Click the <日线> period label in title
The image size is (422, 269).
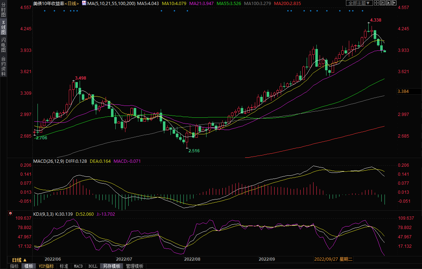(71, 3)
